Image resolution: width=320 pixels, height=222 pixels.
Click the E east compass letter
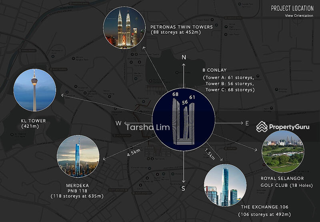pyautogui.click(x=247, y=123)
